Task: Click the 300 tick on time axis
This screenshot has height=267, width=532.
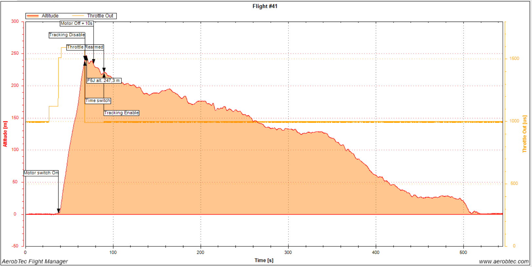Action: pyautogui.click(x=288, y=252)
